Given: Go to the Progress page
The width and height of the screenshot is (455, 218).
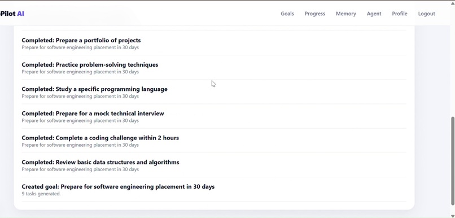Looking at the screenshot, I should click(314, 14).
